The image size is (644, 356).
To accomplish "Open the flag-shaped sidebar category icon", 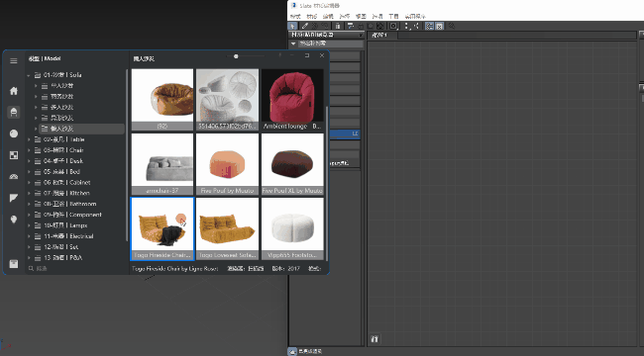I will (14, 198).
